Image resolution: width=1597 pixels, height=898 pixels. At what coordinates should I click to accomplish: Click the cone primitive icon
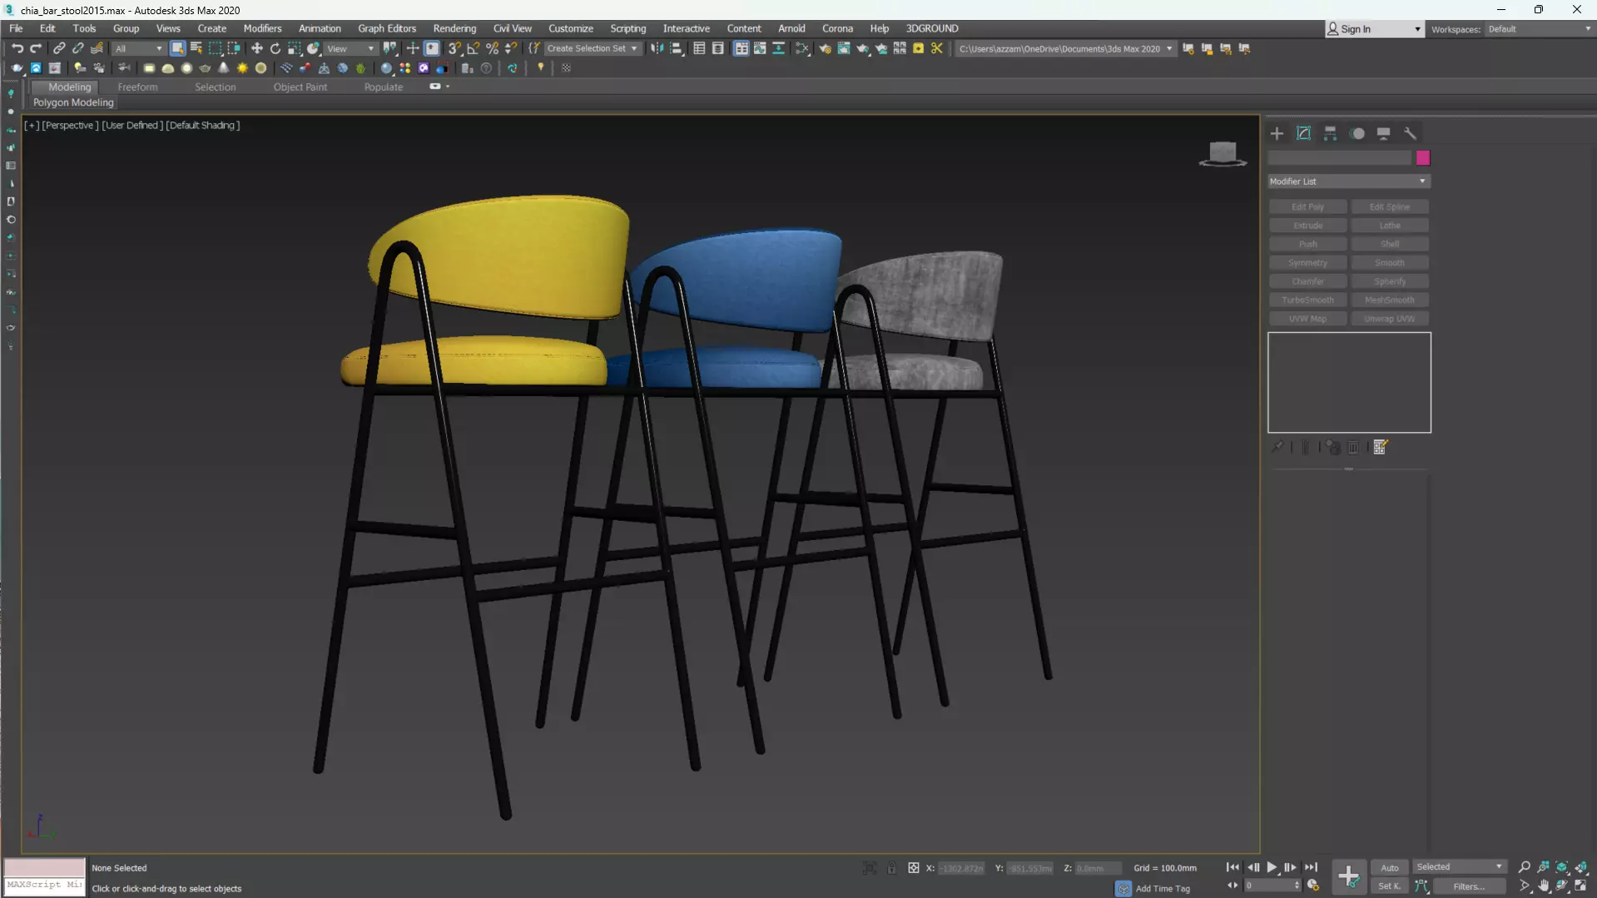tap(224, 68)
